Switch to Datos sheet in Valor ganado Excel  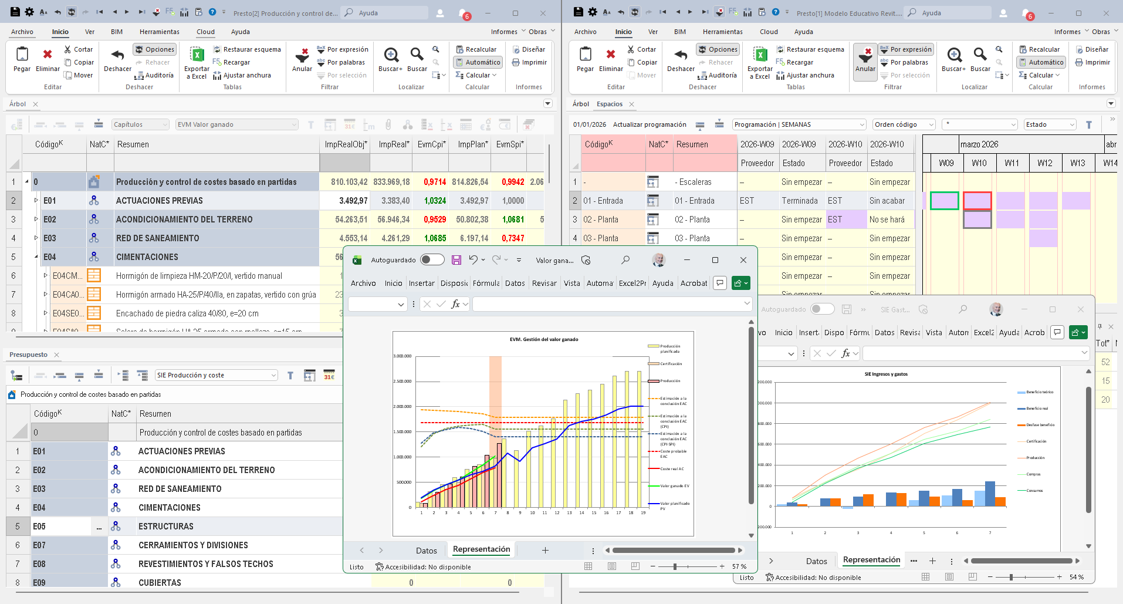(427, 551)
